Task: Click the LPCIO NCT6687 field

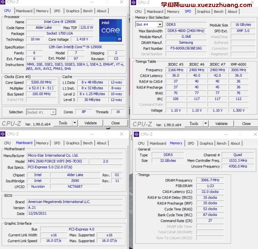Action: point(75,186)
